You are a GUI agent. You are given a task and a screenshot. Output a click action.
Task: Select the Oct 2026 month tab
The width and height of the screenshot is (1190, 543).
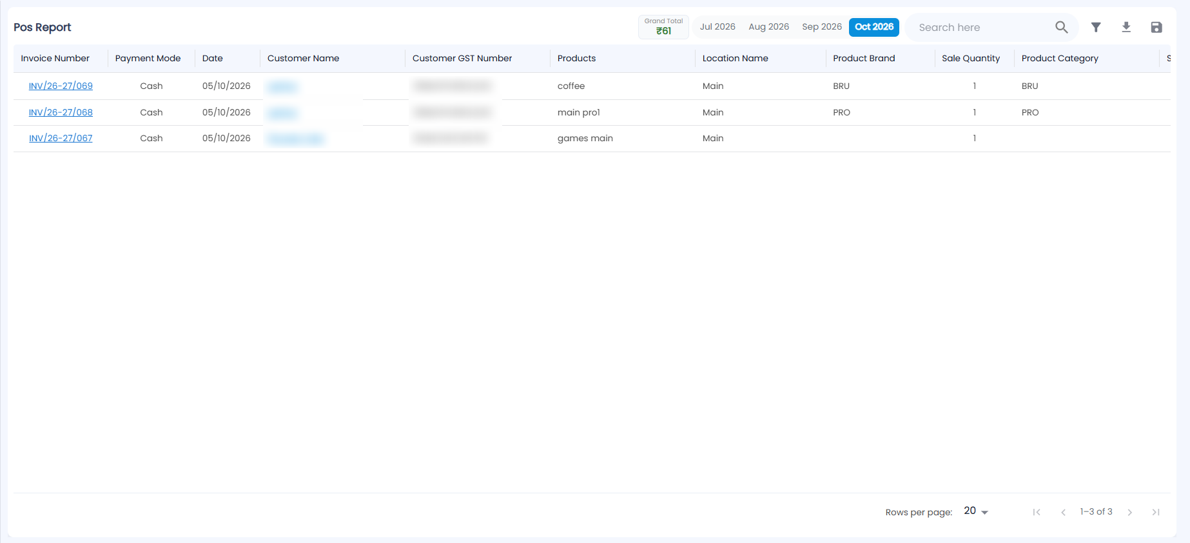tap(874, 27)
